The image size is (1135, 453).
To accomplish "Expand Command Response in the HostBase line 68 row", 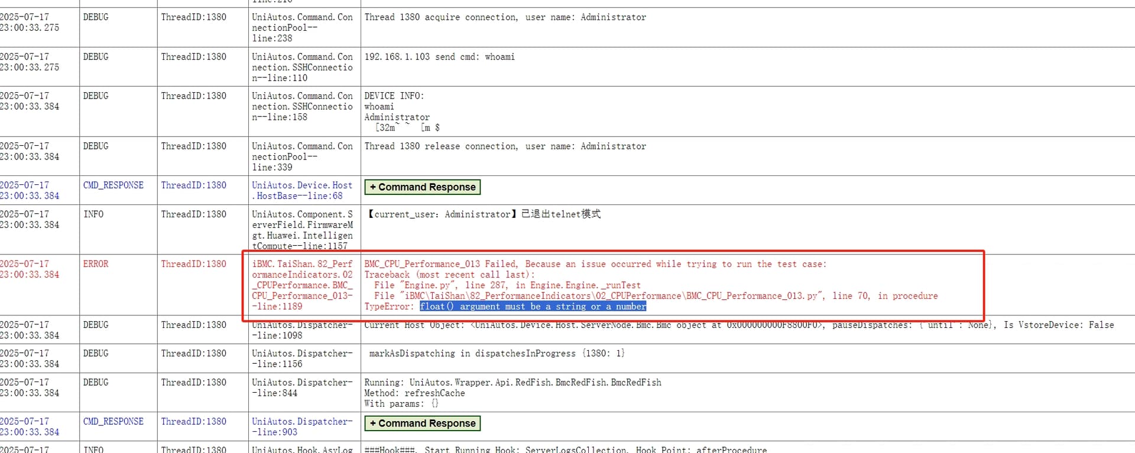I will pyautogui.click(x=422, y=187).
